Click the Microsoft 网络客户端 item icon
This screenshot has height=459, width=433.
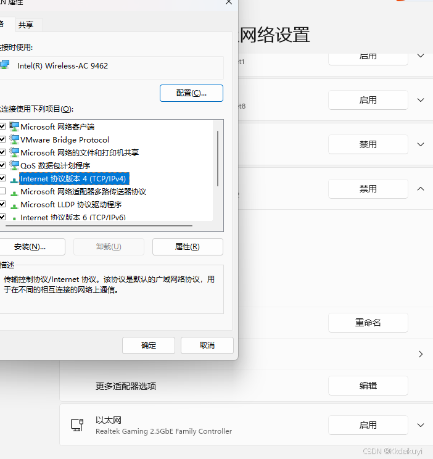(x=14, y=126)
